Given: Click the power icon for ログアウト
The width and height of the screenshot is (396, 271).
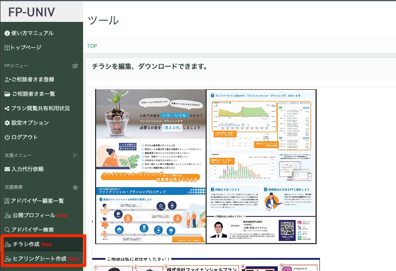Looking at the screenshot, I should (7, 137).
